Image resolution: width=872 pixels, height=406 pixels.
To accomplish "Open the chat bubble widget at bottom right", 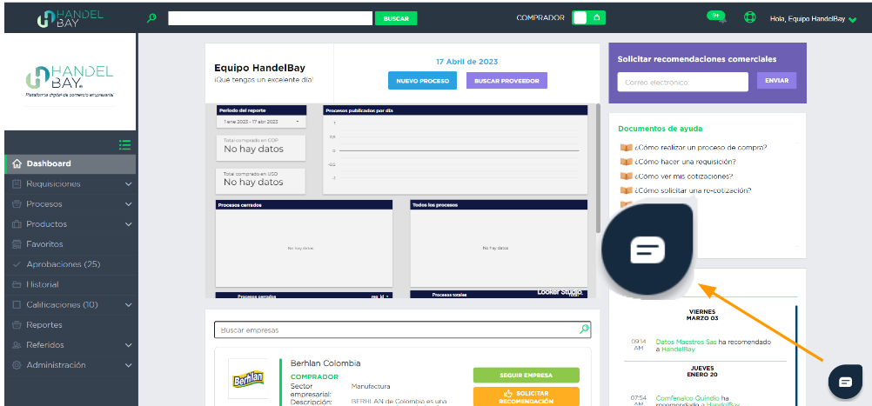I will point(845,382).
